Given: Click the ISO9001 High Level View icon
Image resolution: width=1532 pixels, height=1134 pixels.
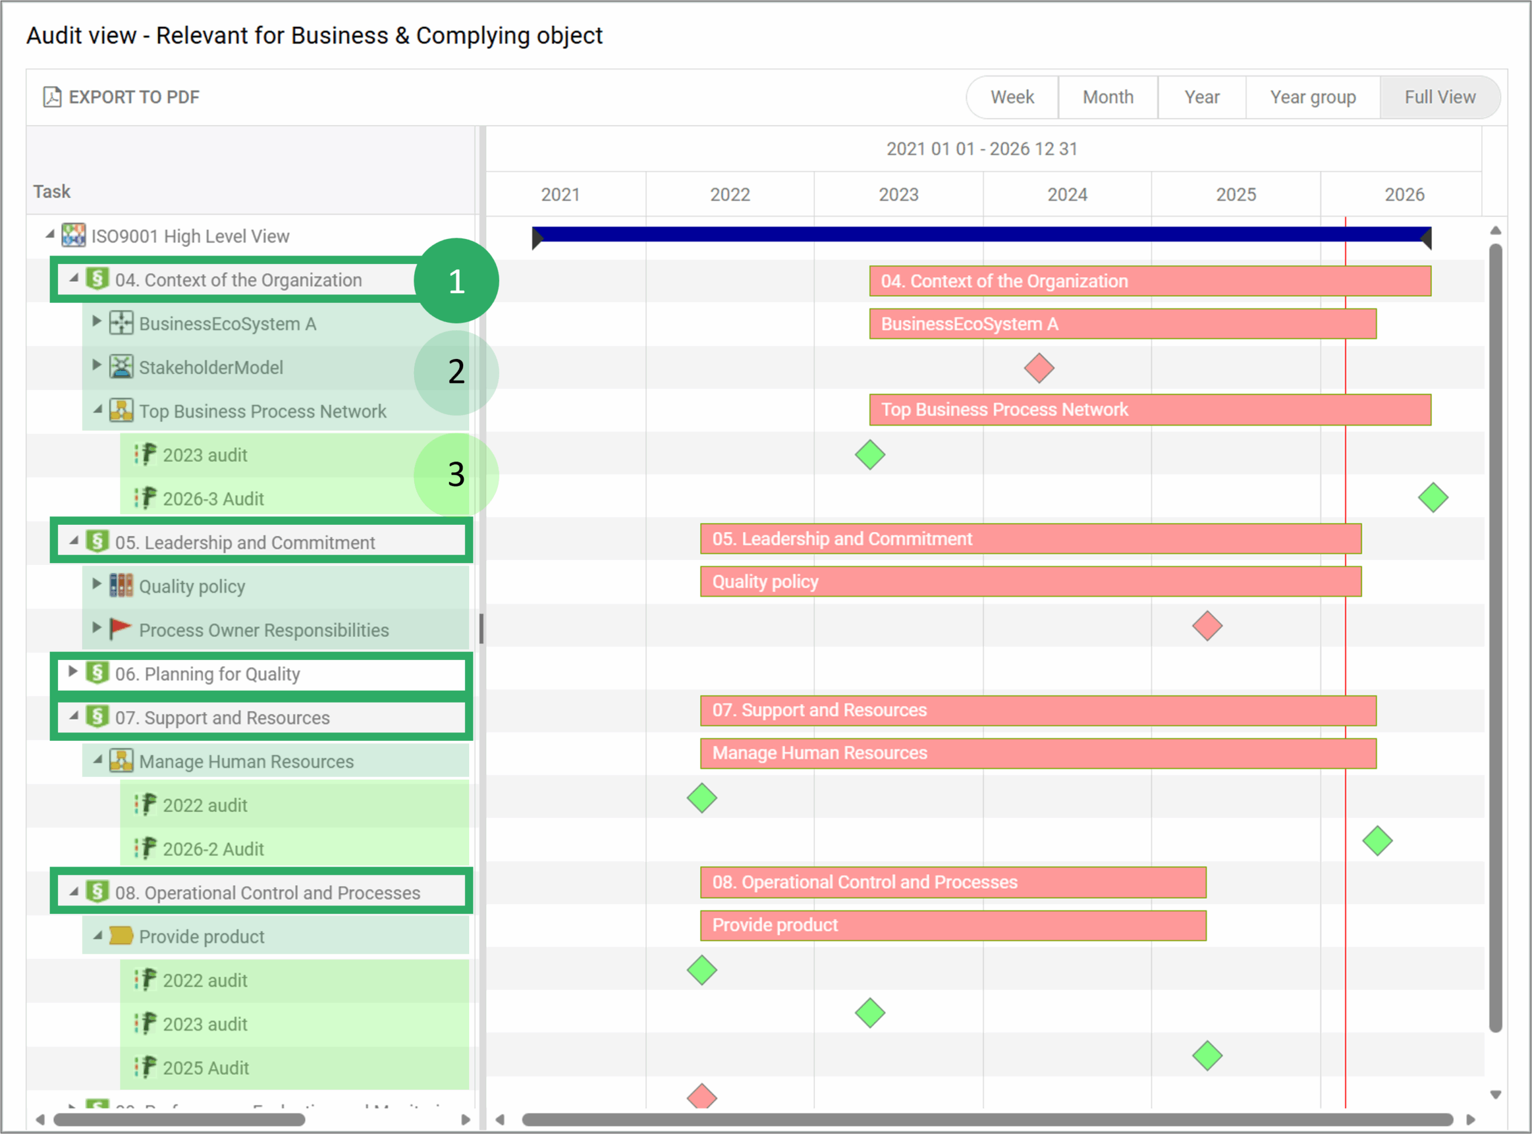Looking at the screenshot, I should [74, 235].
